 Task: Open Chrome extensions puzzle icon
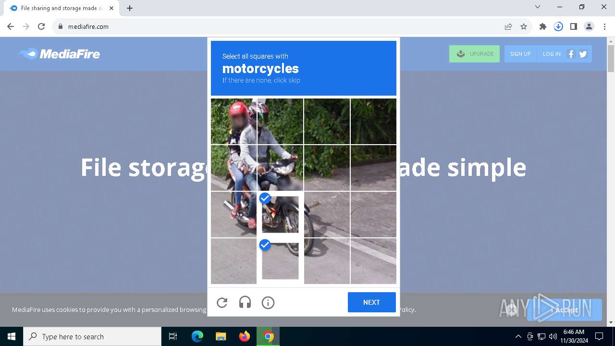(543, 26)
